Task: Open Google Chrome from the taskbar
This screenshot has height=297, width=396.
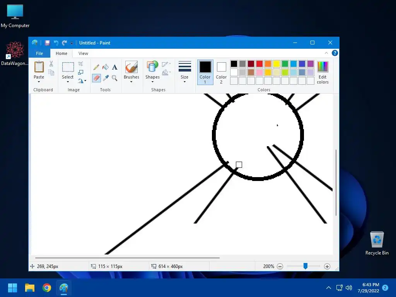Action: click(47, 288)
